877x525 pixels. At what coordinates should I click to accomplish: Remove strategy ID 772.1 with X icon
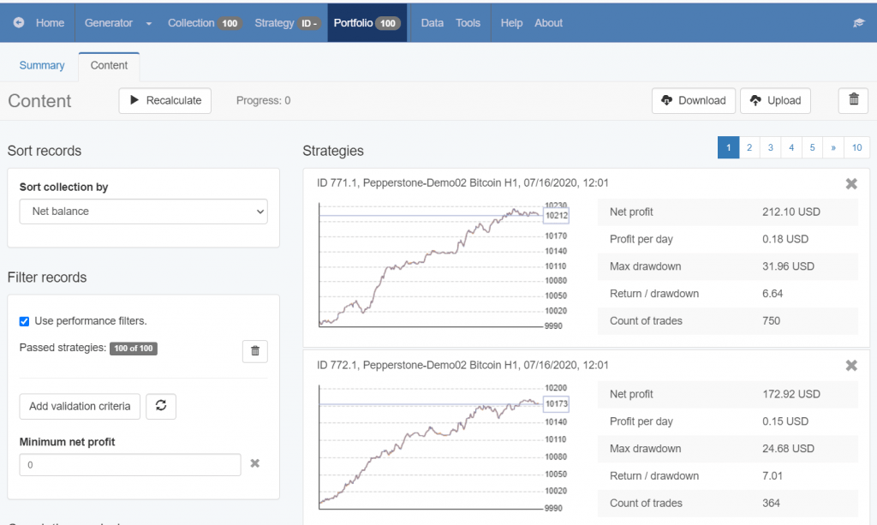pyautogui.click(x=851, y=366)
